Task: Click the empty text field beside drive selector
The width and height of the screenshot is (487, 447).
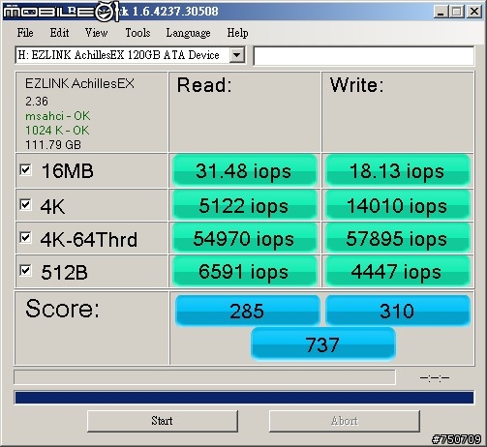Action: click(x=364, y=55)
